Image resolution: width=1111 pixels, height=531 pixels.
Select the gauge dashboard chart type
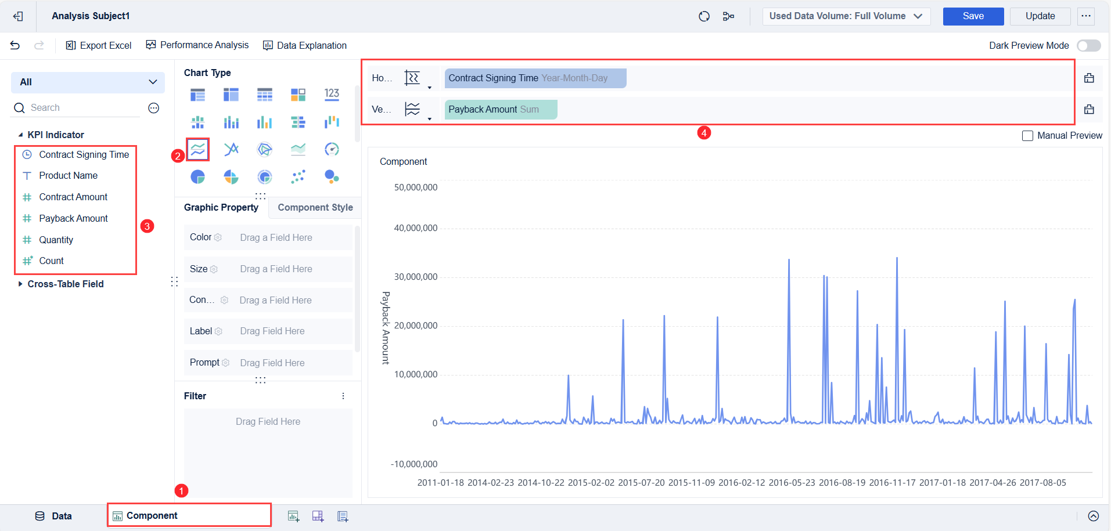click(332, 149)
